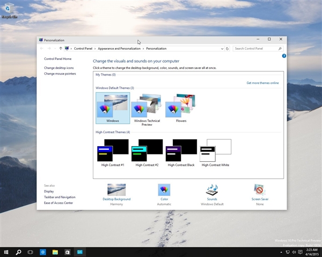Open the Color settings icon
Viewport: 322px width, 257px height.
pos(164,190)
